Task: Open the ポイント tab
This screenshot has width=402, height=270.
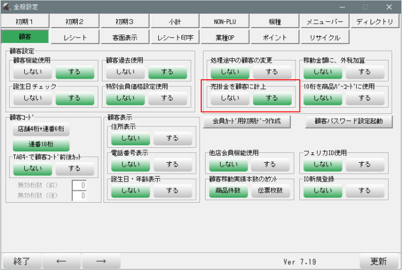Action: [x=275, y=38]
